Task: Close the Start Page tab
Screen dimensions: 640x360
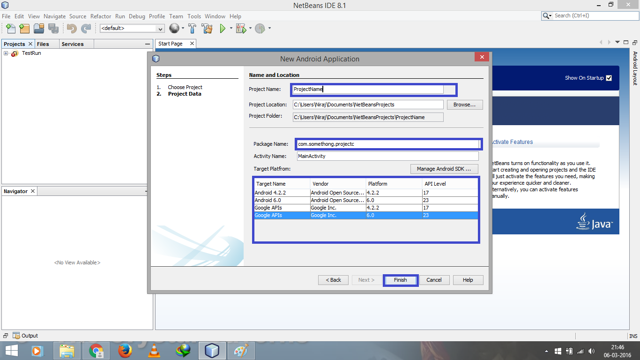Action: coord(192,44)
